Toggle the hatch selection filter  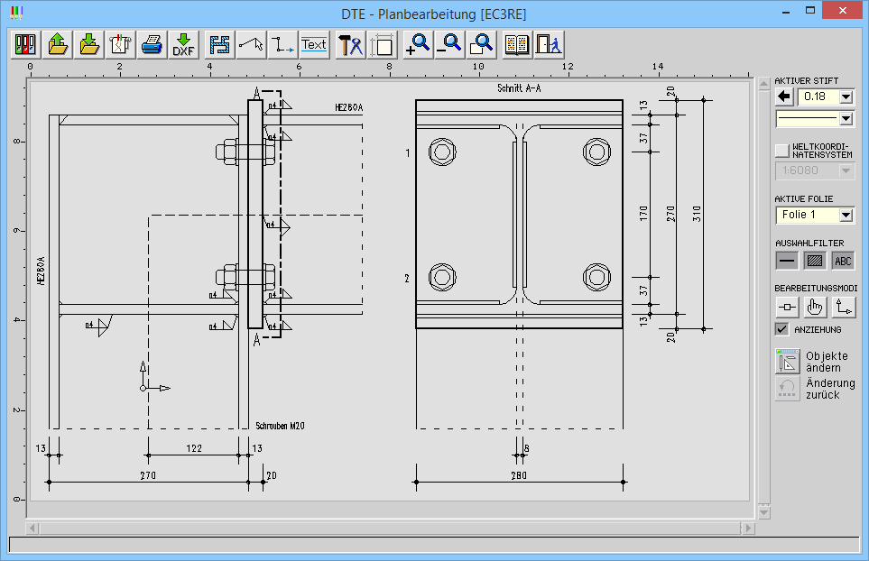click(815, 261)
